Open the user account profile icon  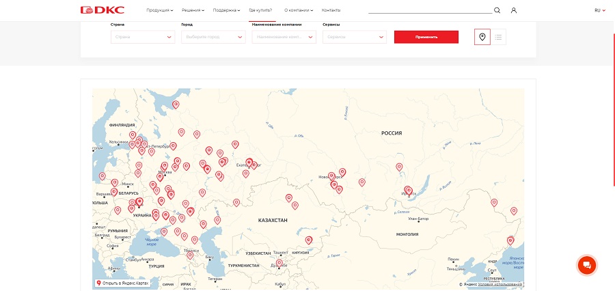click(x=514, y=10)
